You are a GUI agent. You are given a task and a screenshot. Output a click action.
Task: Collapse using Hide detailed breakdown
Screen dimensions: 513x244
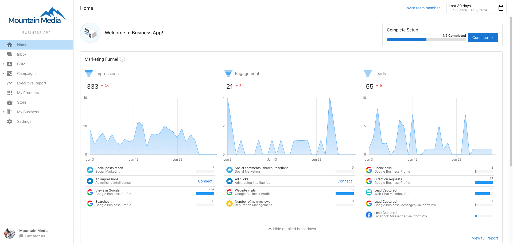292,229
